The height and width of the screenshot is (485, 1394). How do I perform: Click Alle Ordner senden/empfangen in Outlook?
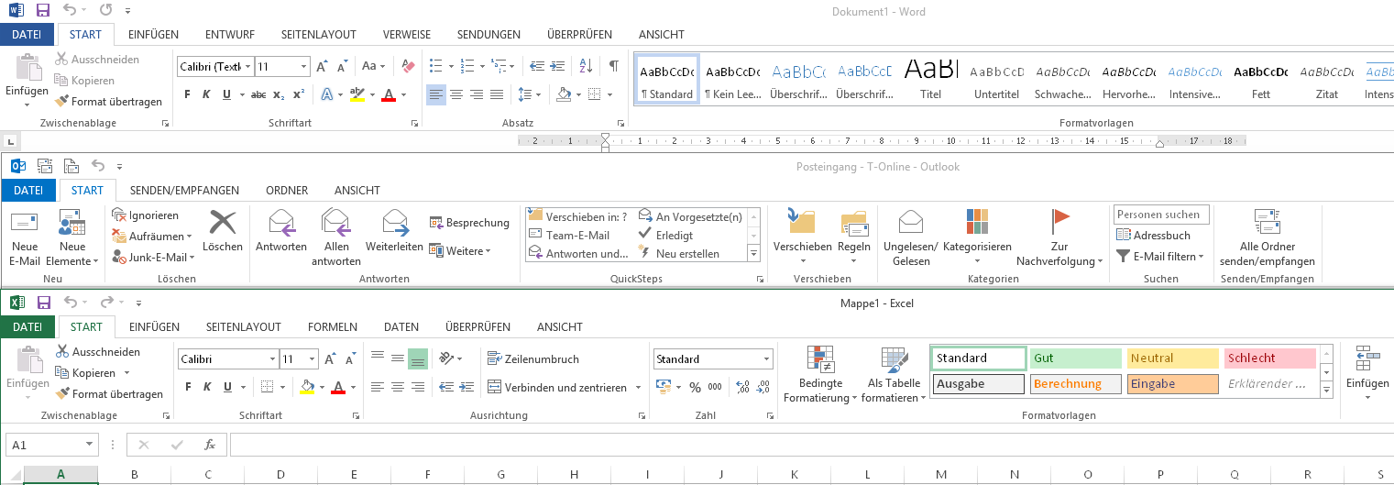pos(1267,238)
